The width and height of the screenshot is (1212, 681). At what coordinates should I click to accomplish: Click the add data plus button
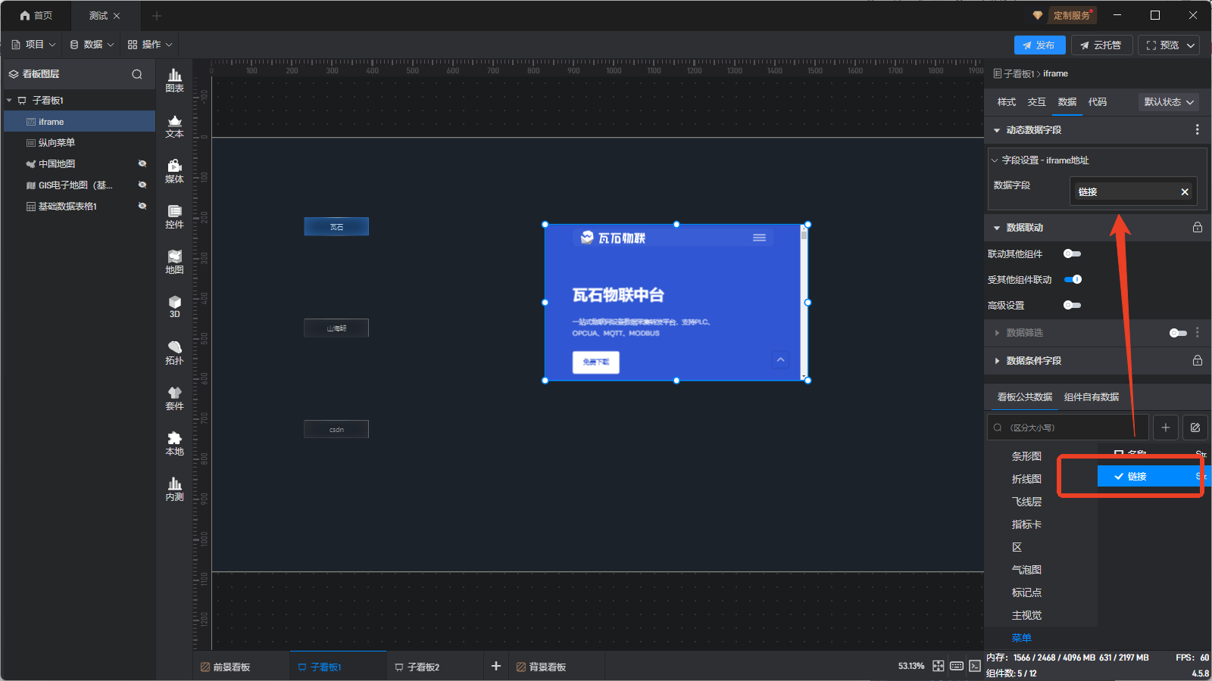click(1166, 428)
